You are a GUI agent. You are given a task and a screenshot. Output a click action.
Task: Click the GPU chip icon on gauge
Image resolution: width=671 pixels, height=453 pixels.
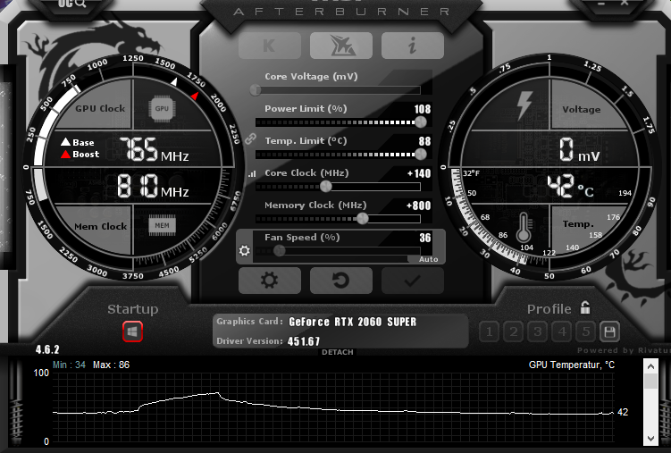tap(162, 109)
